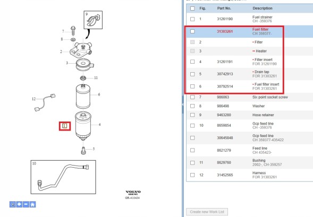Click the Part No. column header
Image resolution: width=313 pixels, height=217 pixels.
pyautogui.click(x=224, y=8)
